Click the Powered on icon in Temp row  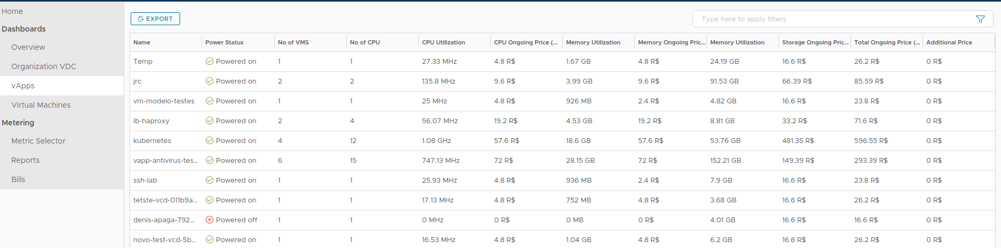(x=210, y=61)
